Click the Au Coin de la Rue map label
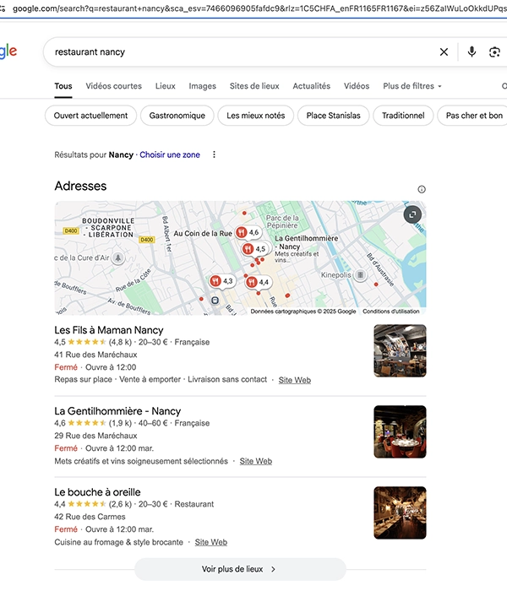This screenshot has width=507, height=591. pyautogui.click(x=203, y=233)
